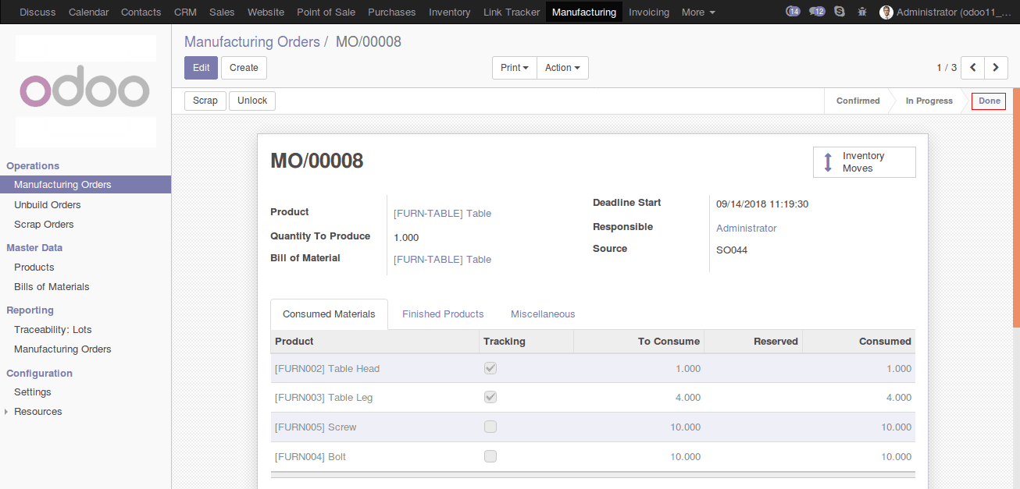This screenshot has height=489, width=1020.
Task: Go to Manufacturing Orders breadcrumb
Action: tap(252, 42)
